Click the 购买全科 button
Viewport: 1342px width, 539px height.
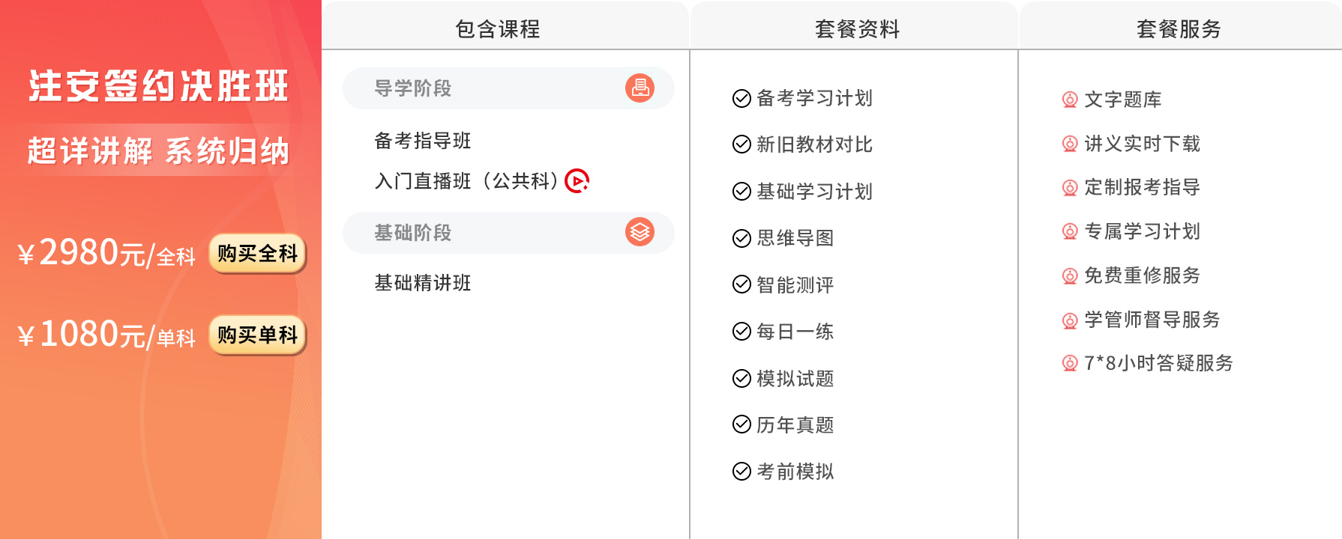tap(257, 254)
